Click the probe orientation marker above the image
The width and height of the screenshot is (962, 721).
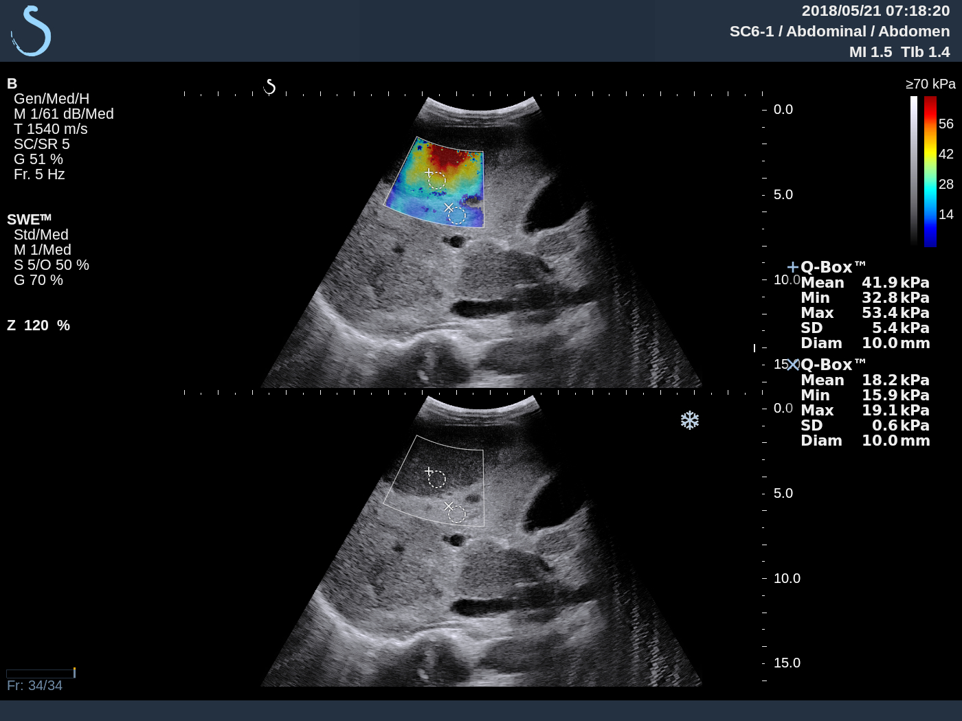(270, 87)
